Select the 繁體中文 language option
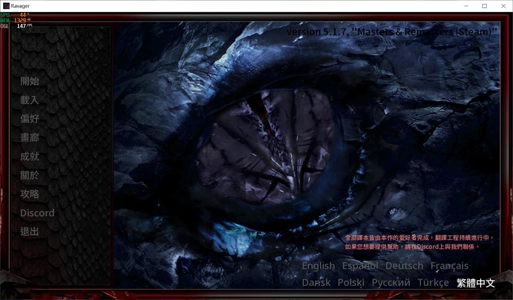 tap(476, 283)
